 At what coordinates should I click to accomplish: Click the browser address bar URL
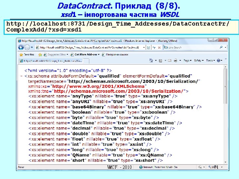click(90, 47)
